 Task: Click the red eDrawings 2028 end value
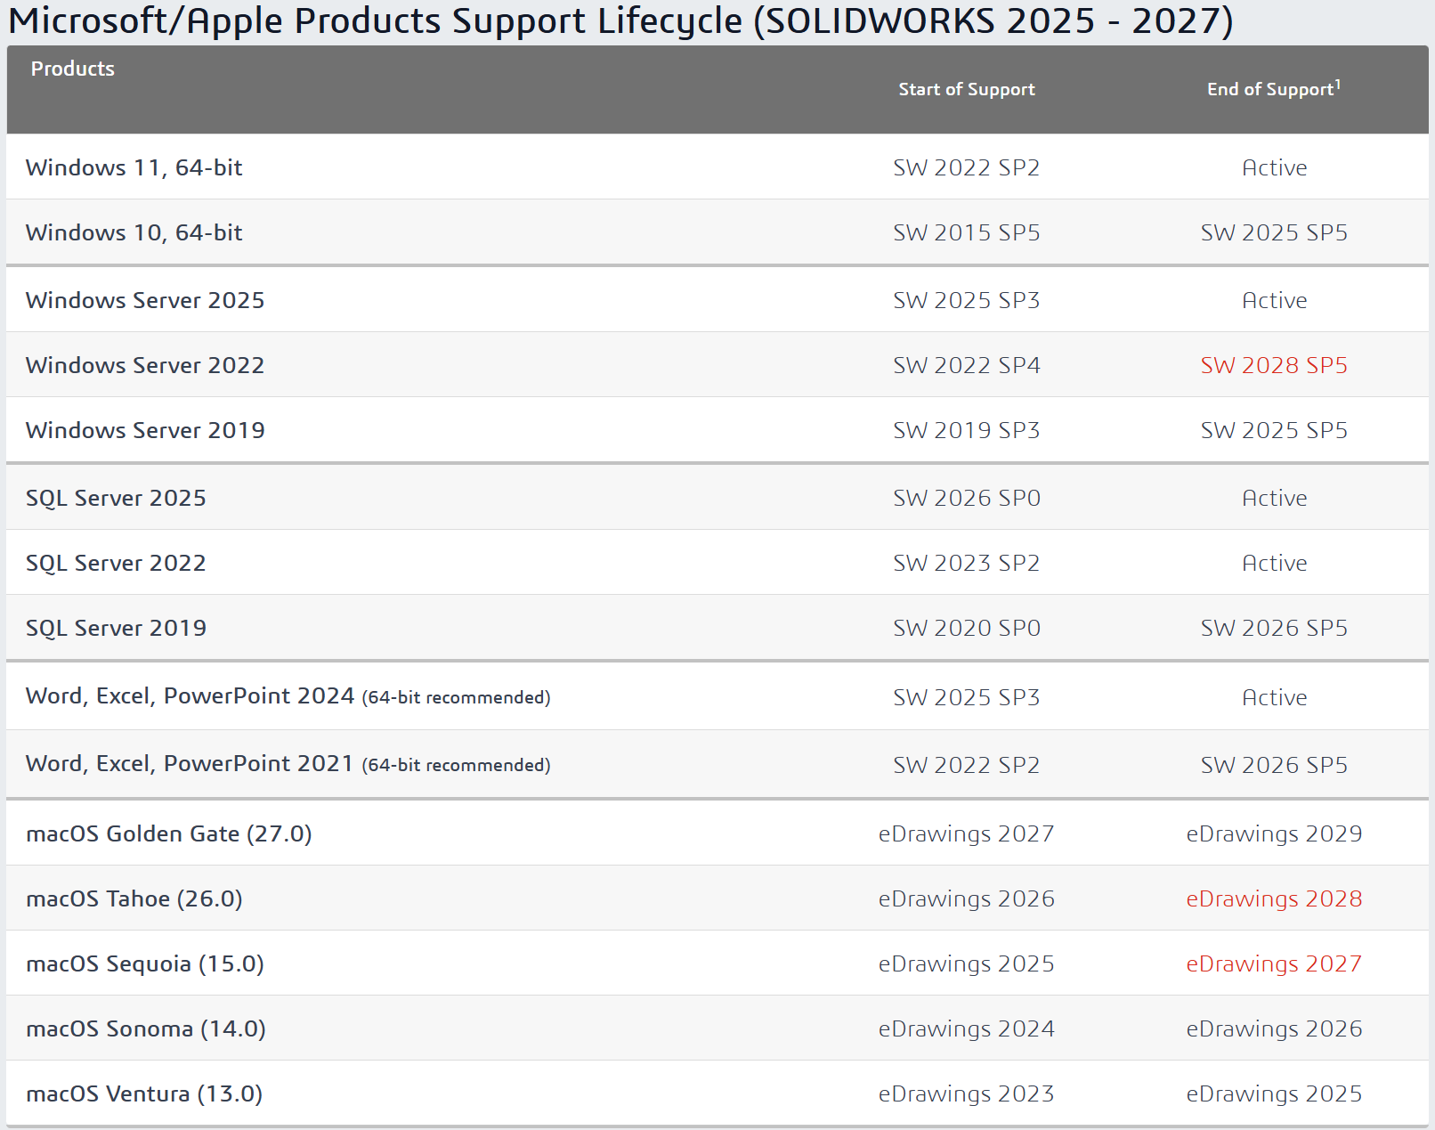point(1274,898)
